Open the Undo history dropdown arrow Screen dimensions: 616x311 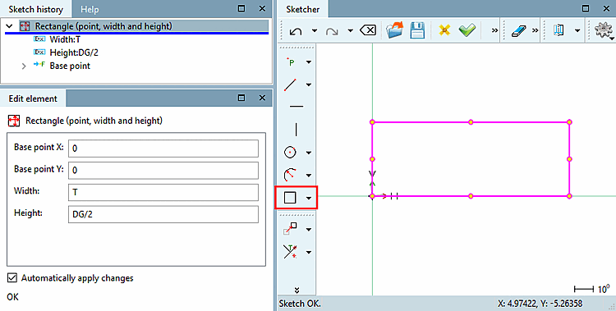[315, 30]
